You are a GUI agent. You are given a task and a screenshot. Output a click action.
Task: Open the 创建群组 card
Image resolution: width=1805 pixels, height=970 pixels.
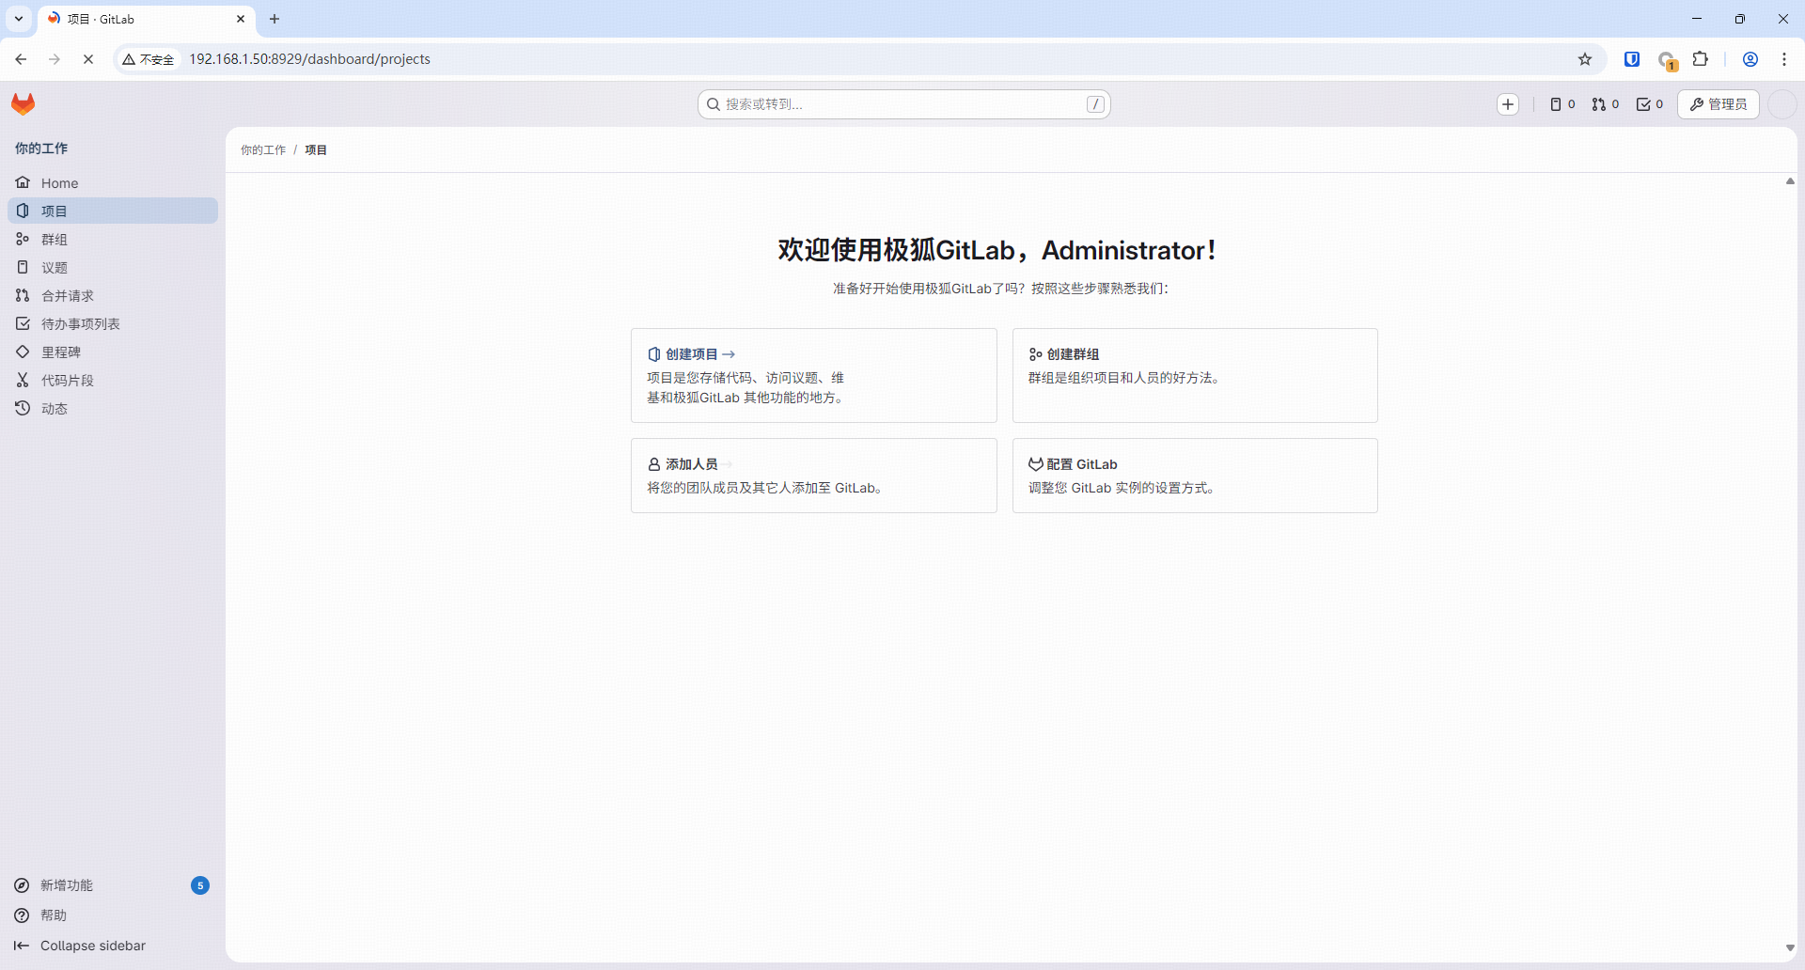tap(1195, 375)
